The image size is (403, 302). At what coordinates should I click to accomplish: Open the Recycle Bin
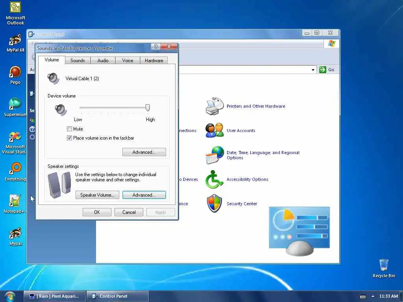coord(384,268)
